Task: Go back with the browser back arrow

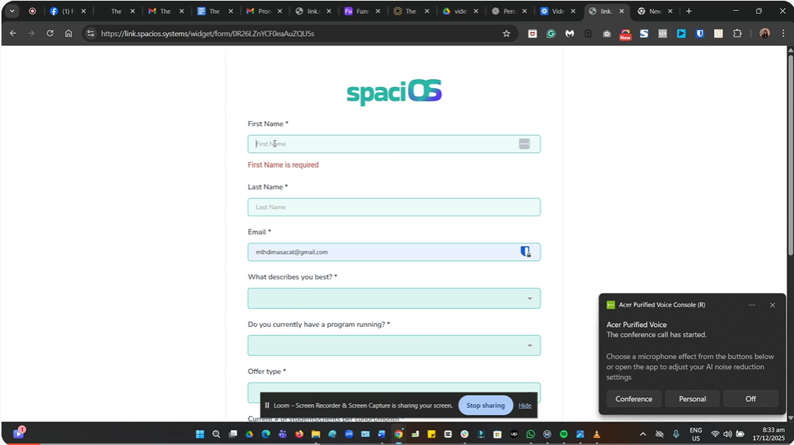Action: click(13, 34)
